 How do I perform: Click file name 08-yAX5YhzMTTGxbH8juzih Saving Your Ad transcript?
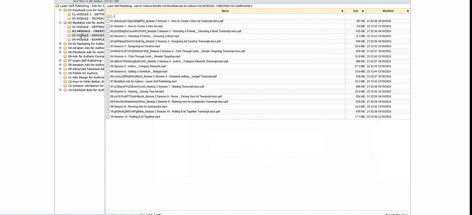pyautogui.click(x=166, y=96)
